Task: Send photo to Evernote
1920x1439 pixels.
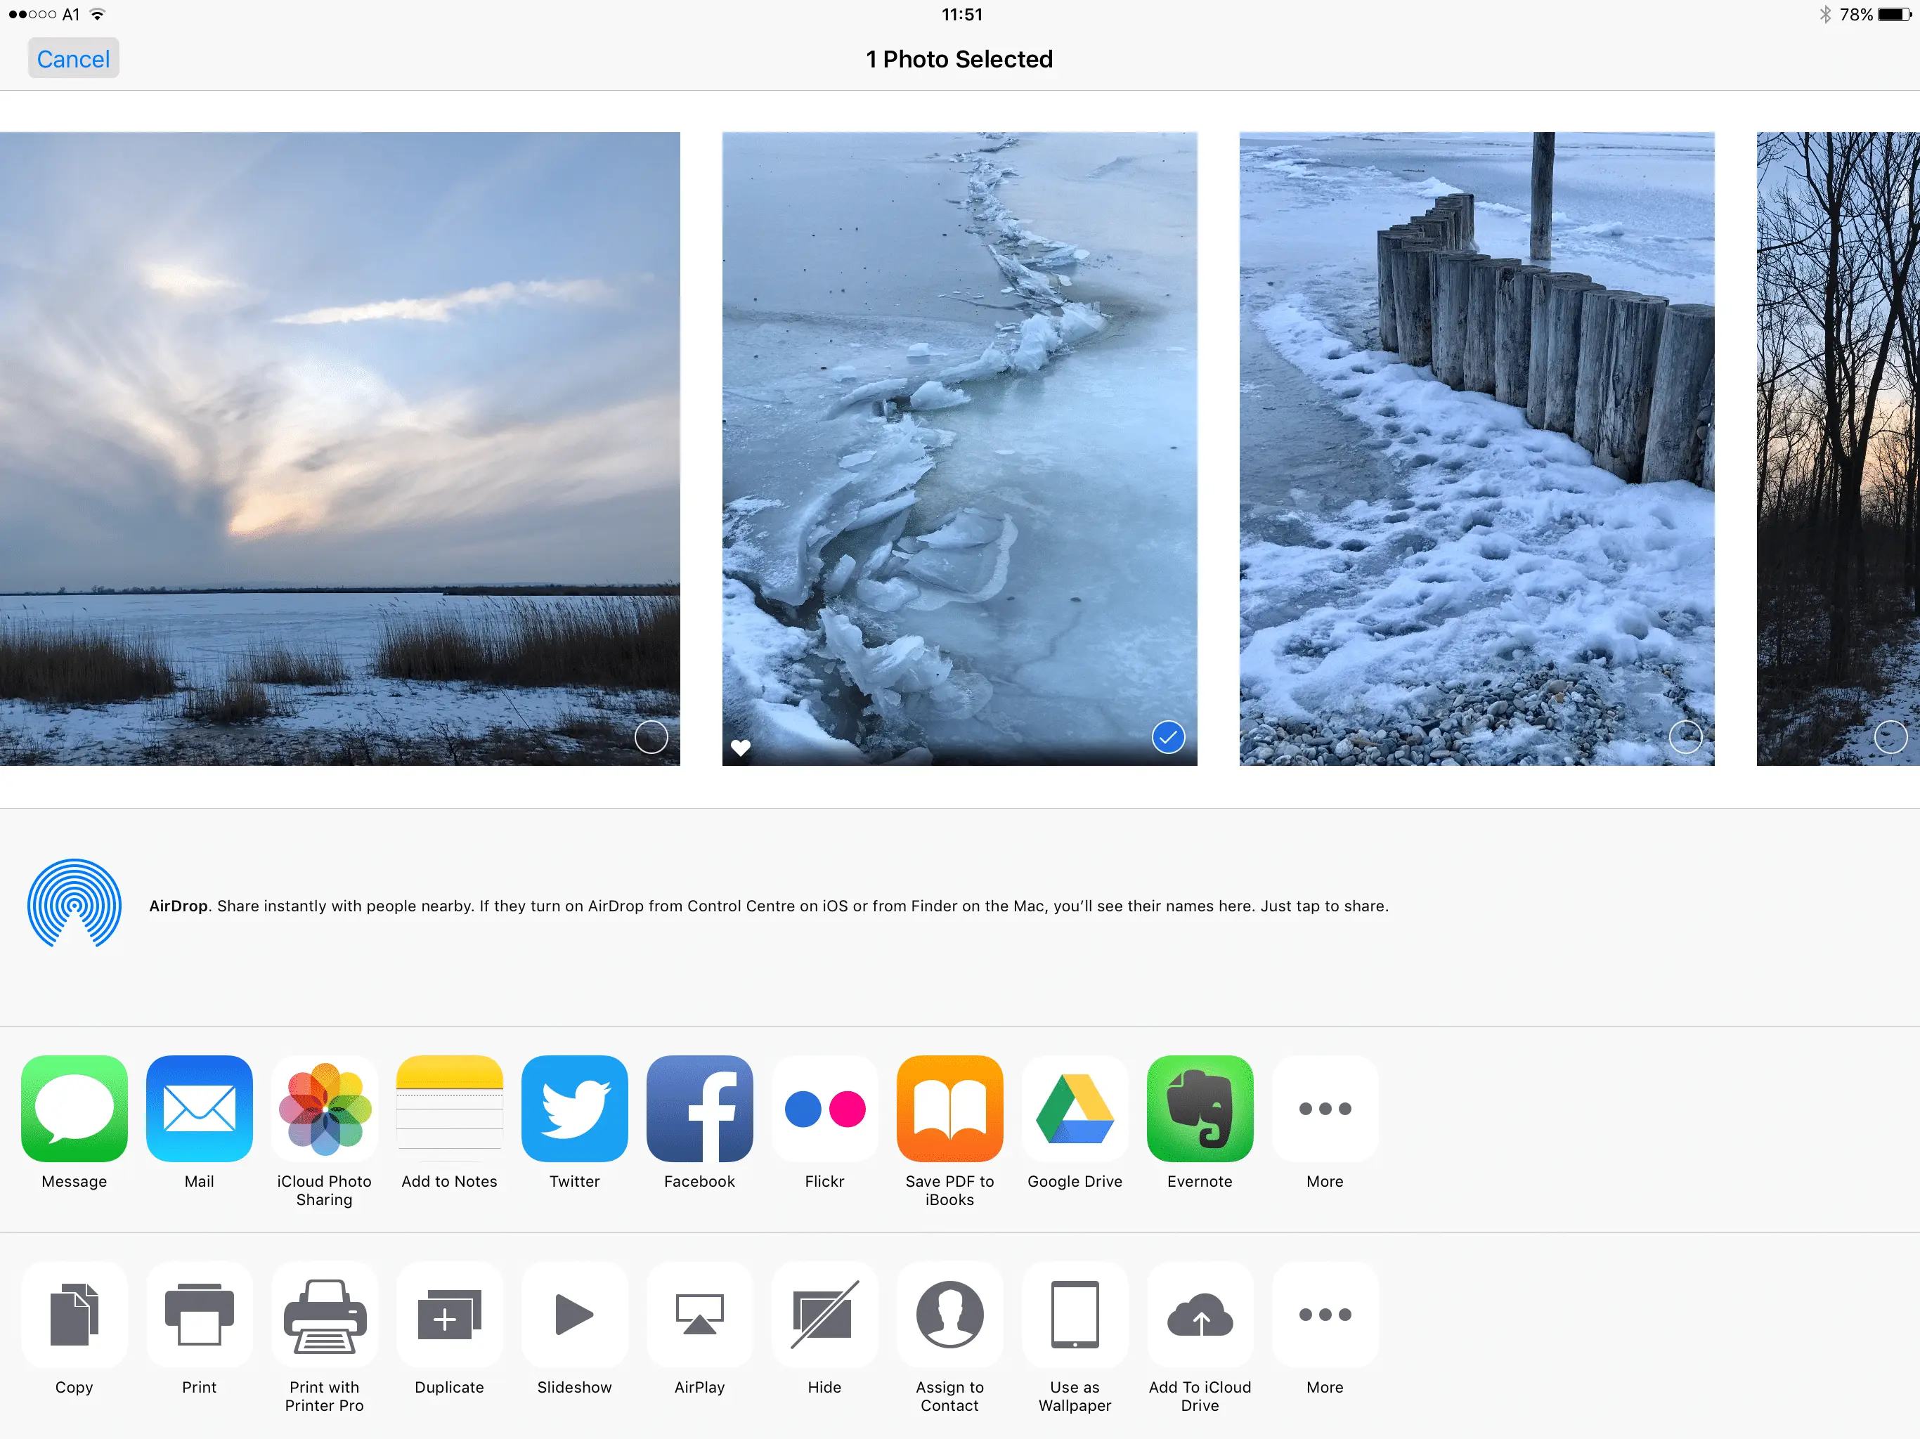Action: point(1199,1108)
